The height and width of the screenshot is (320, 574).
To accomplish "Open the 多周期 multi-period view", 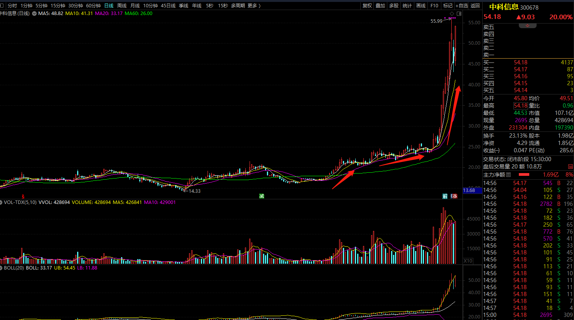I will 238,5.
